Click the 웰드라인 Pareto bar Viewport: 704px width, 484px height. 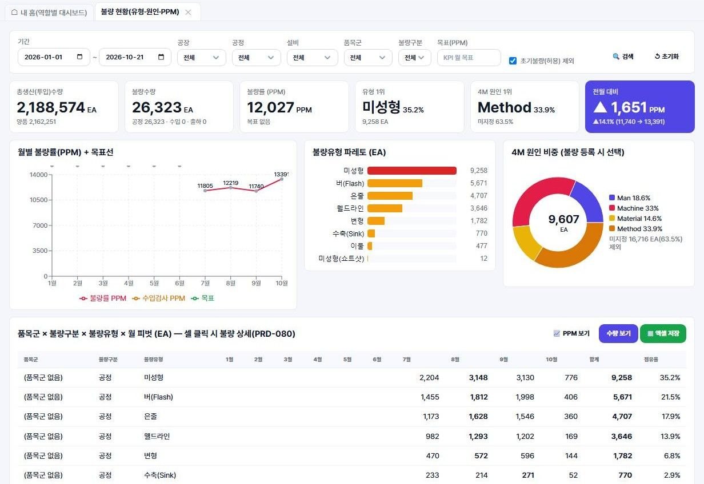(385, 208)
